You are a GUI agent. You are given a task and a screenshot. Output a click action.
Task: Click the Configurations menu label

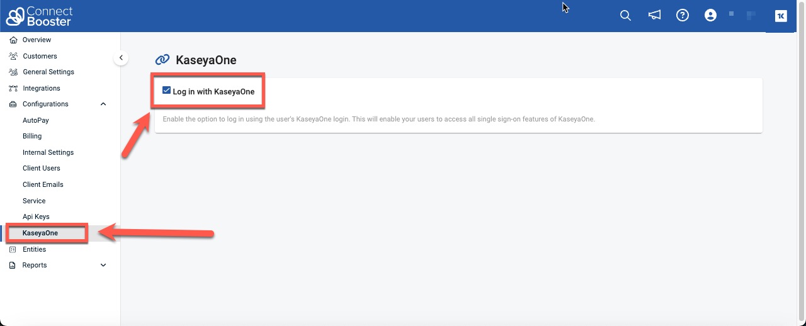(x=45, y=104)
